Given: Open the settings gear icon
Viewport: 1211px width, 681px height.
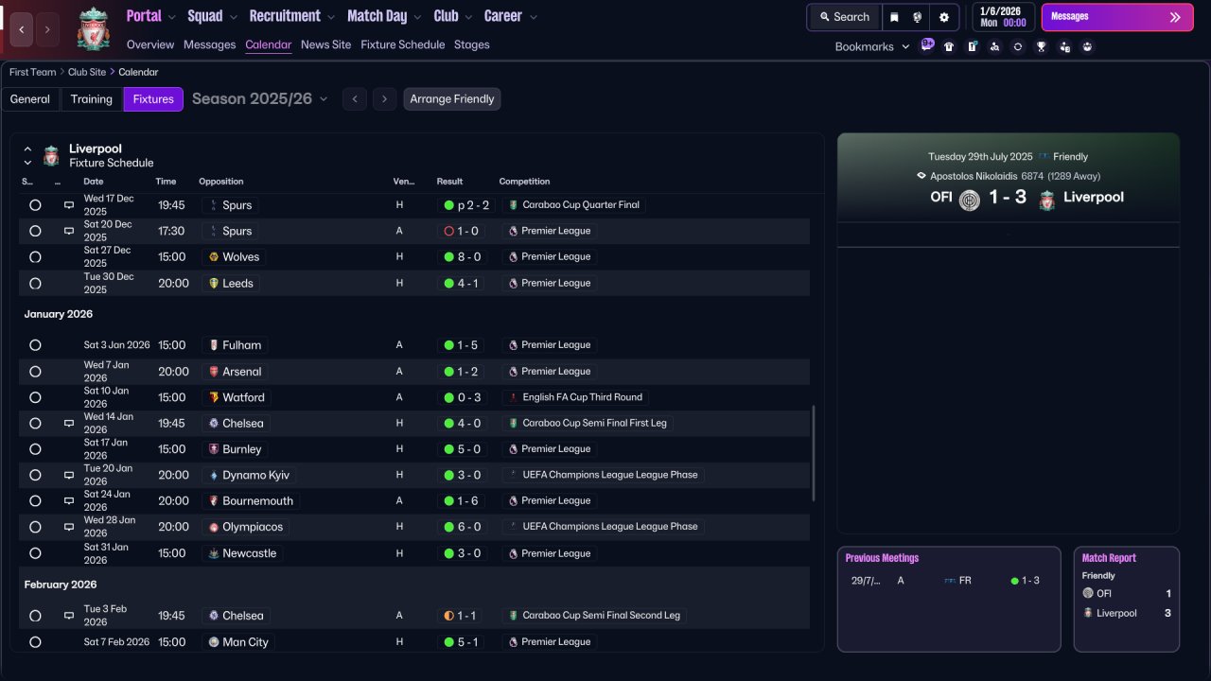Looking at the screenshot, I should 943,17.
